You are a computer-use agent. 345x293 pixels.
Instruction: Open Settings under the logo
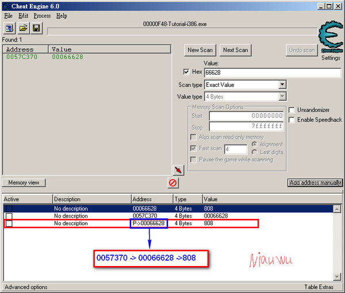pyautogui.click(x=331, y=58)
